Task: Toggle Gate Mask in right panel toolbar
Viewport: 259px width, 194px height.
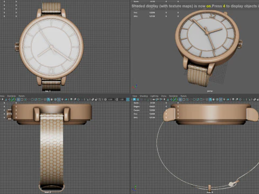Action: click(190, 99)
